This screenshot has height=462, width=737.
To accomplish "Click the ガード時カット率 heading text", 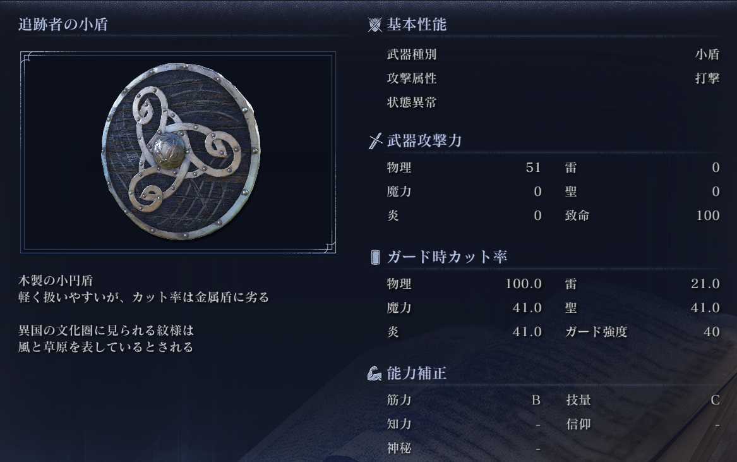I will tap(447, 257).
